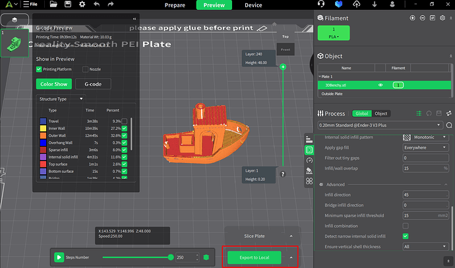Click the redo arrow
Viewport: 455px width, 268px height.
coord(111,4)
